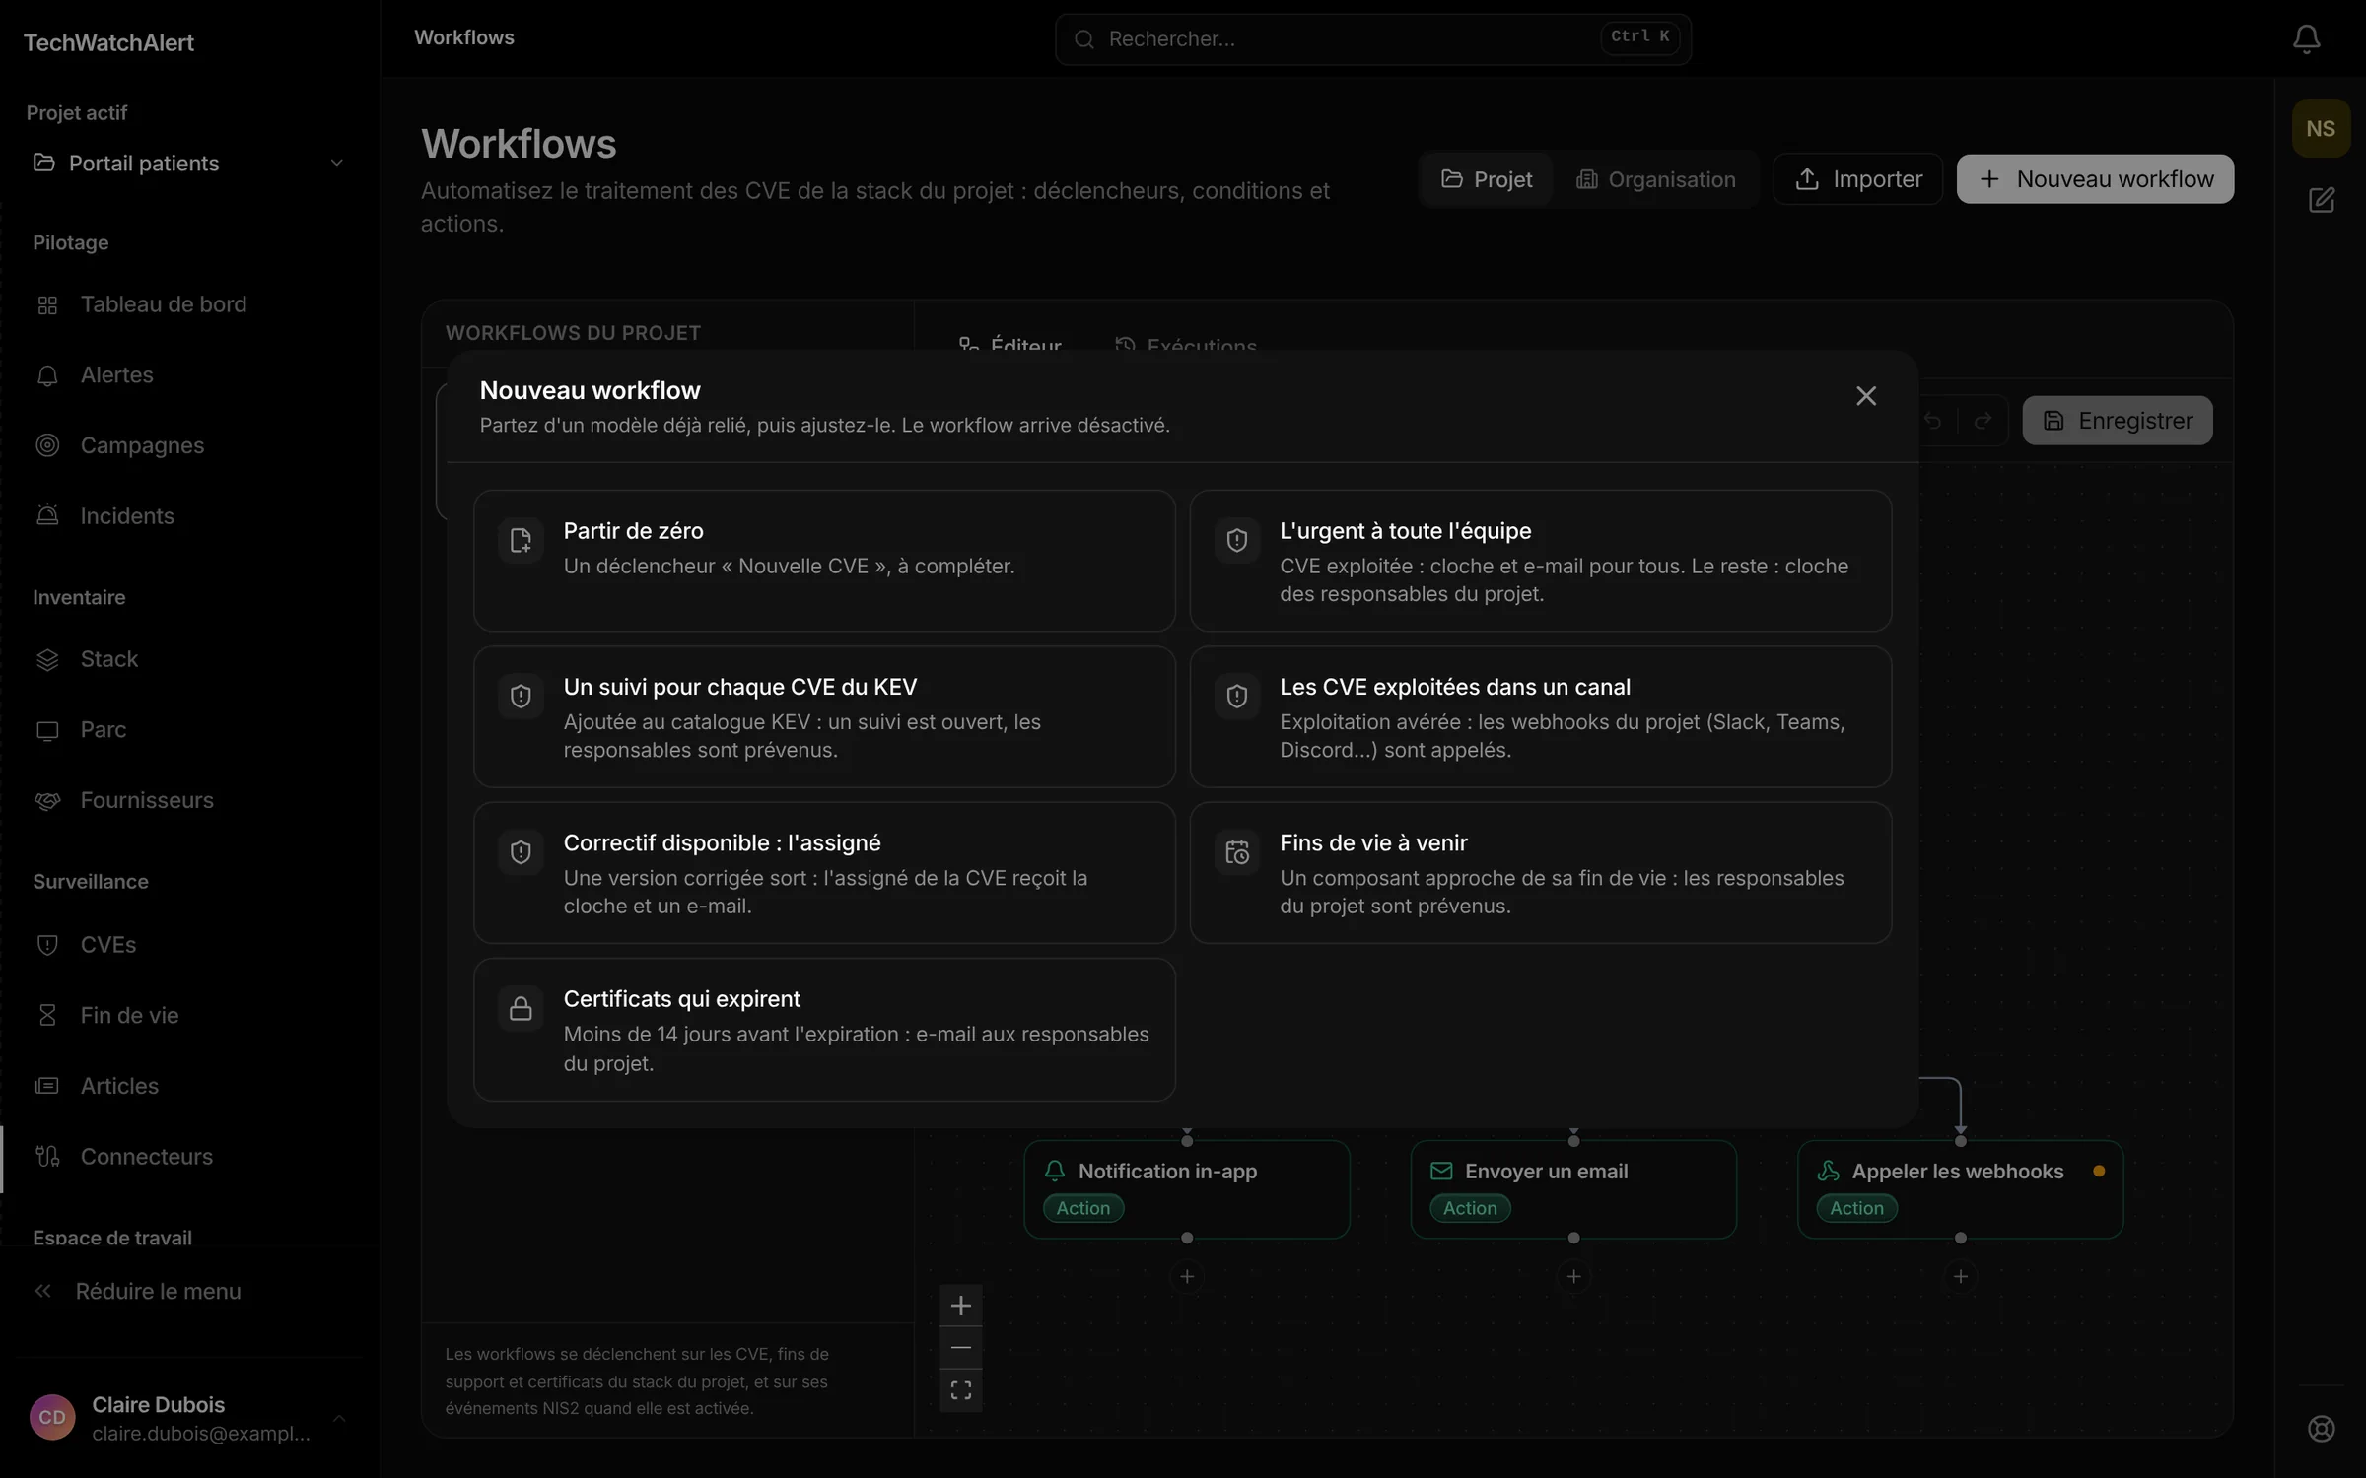
Task: Click the Enregistrer button
Action: point(2118,421)
